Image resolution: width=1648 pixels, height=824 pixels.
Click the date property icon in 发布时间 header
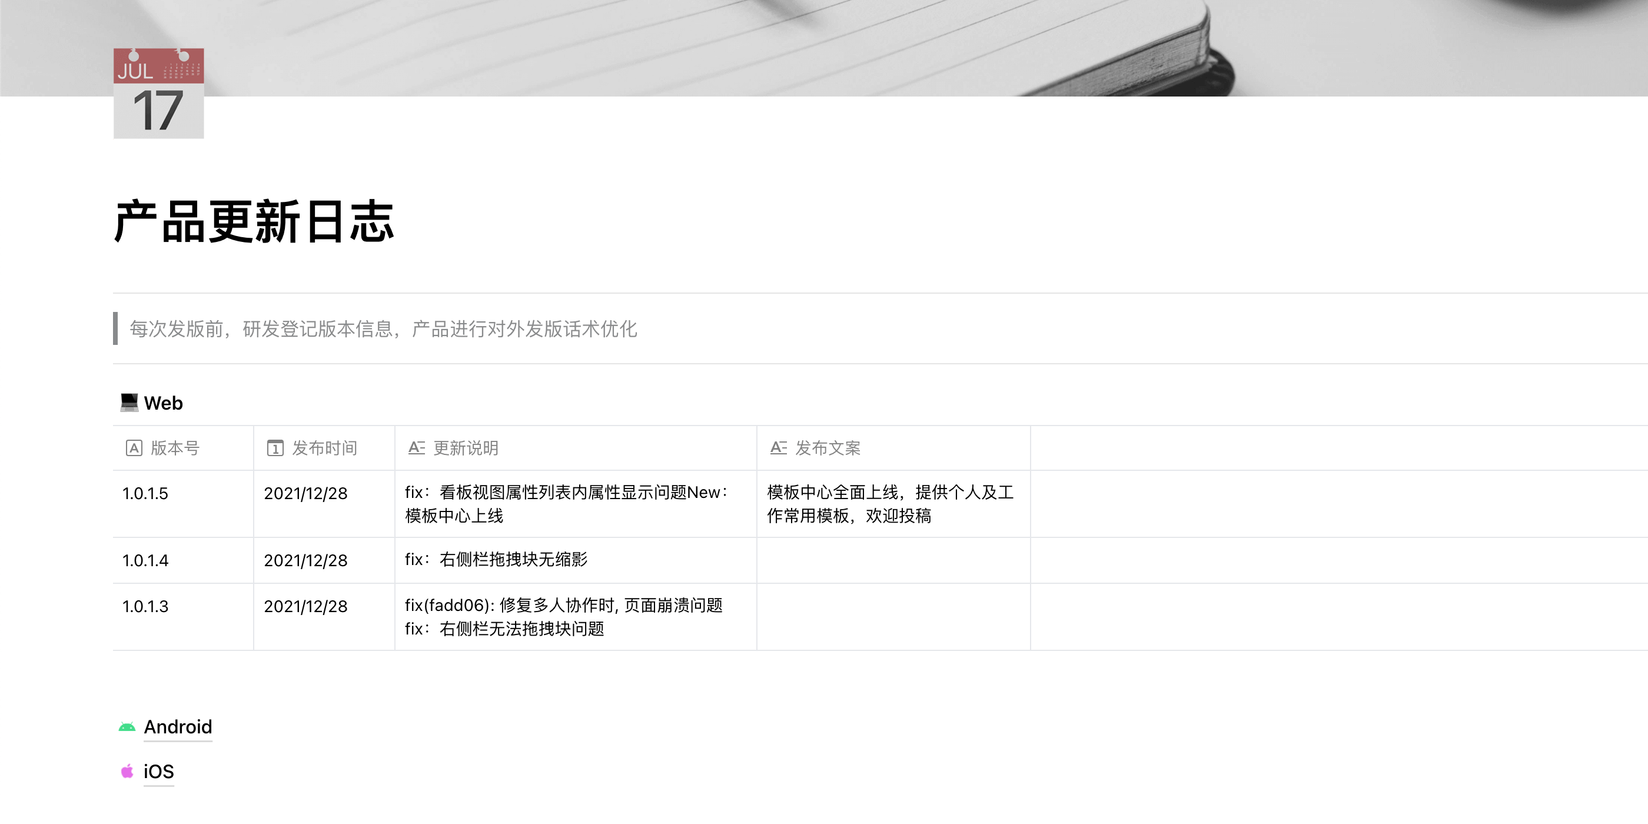point(275,448)
